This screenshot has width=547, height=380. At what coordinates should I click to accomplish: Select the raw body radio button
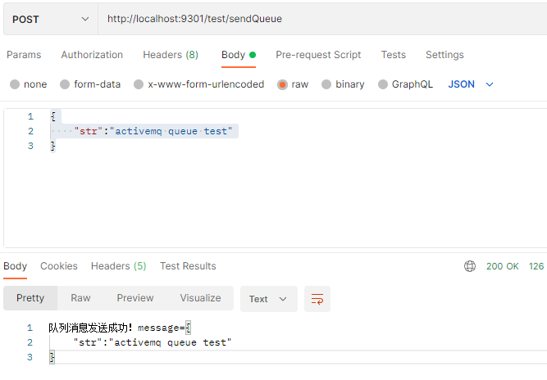[x=283, y=84]
